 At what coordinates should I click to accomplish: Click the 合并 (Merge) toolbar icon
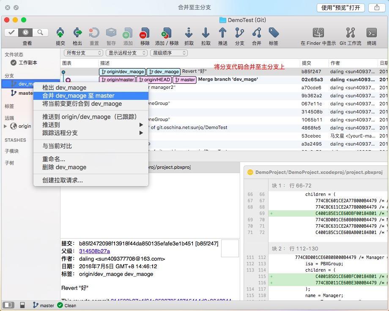coord(257,33)
